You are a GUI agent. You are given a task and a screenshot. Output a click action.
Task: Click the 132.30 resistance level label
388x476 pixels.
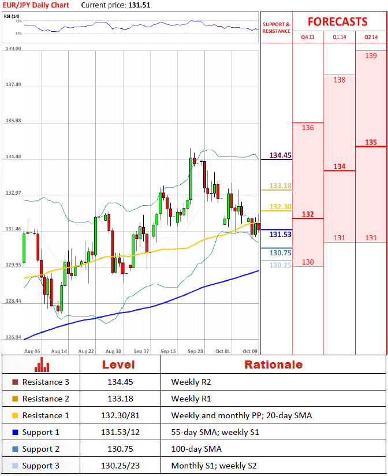pyautogui.click(x=280, y=206)
